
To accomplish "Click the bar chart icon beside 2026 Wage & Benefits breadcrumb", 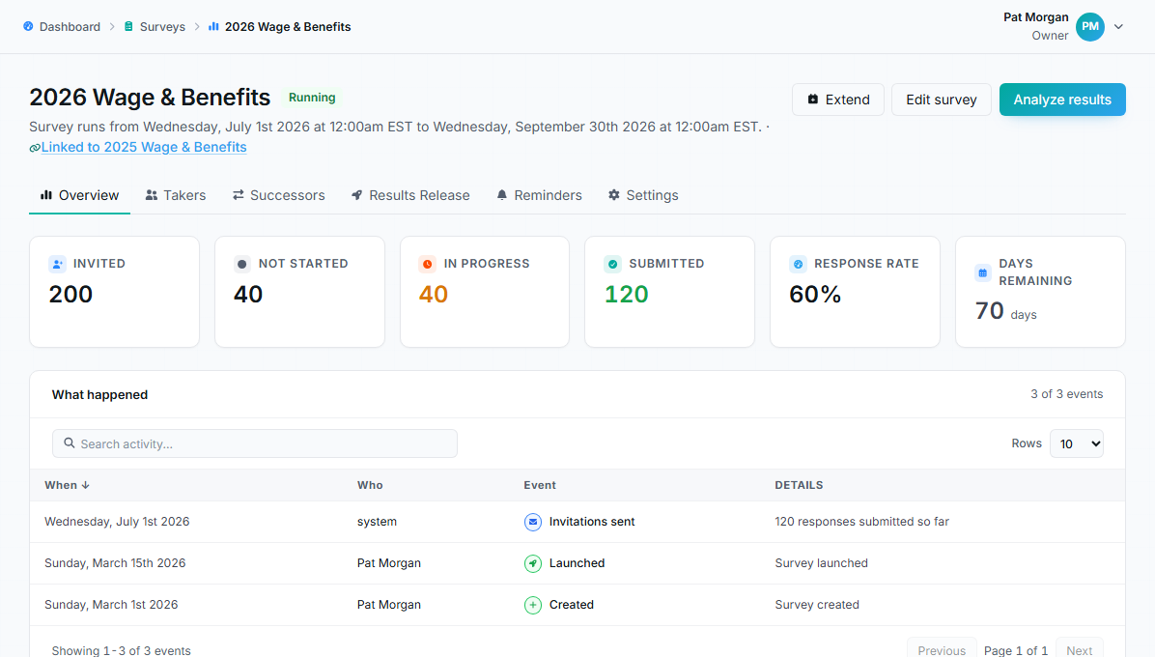I will (213, 26).
